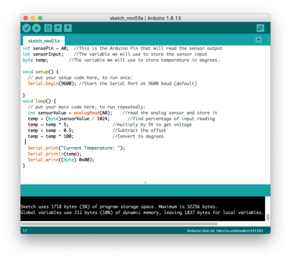Click the Upload arrow button
291x261 pixels.
(37, 28)
